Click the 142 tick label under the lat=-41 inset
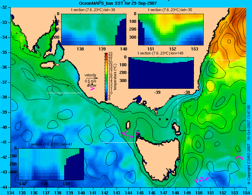The height and width of the screenshot is (195, 252). tap(23, 184)
